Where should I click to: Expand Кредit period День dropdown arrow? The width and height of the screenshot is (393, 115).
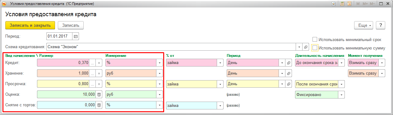[x=282, y=63]
